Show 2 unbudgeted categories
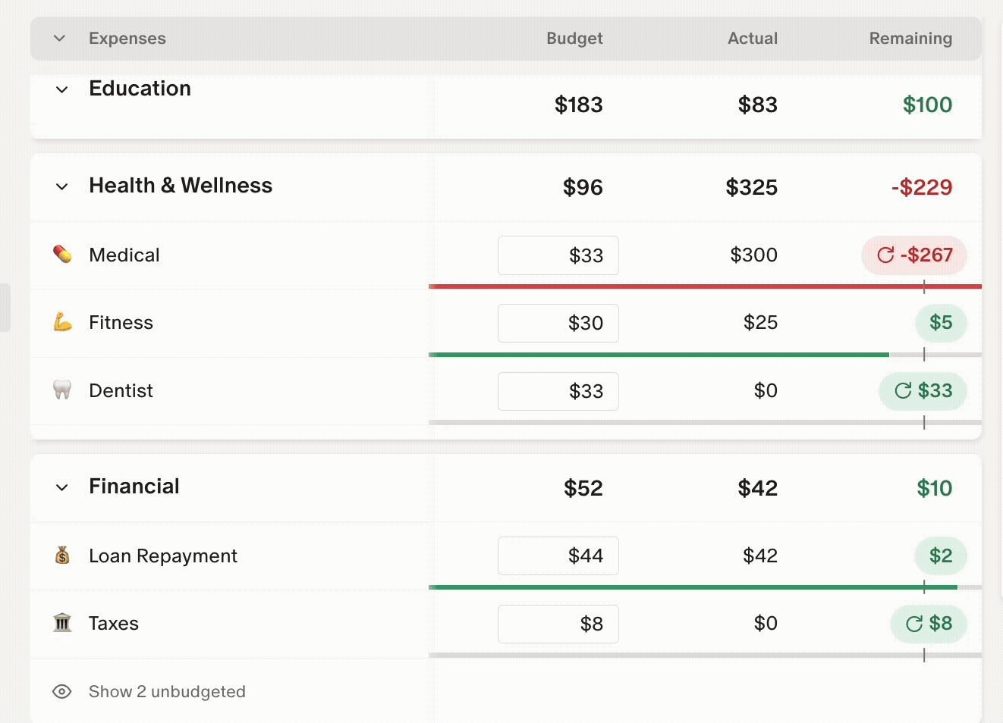The height and width of the screenshot is (723, 1003). pyautogui.click(x=167, y=691)
